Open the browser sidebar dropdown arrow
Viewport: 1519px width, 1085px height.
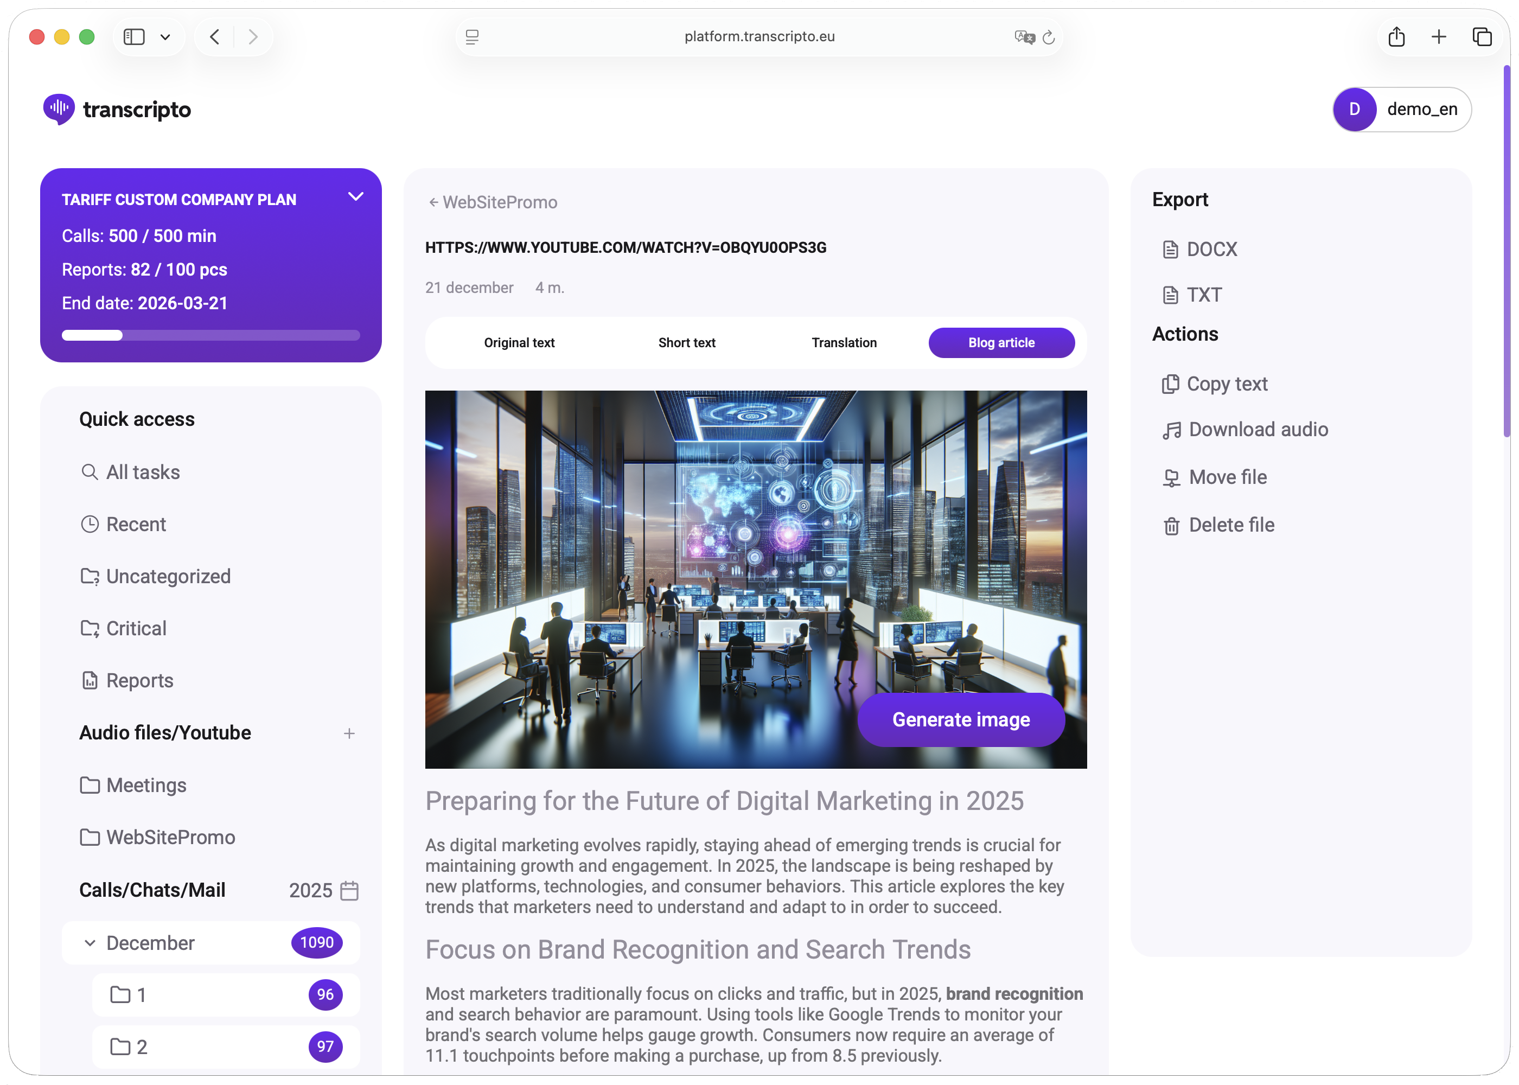coord(165,37)
